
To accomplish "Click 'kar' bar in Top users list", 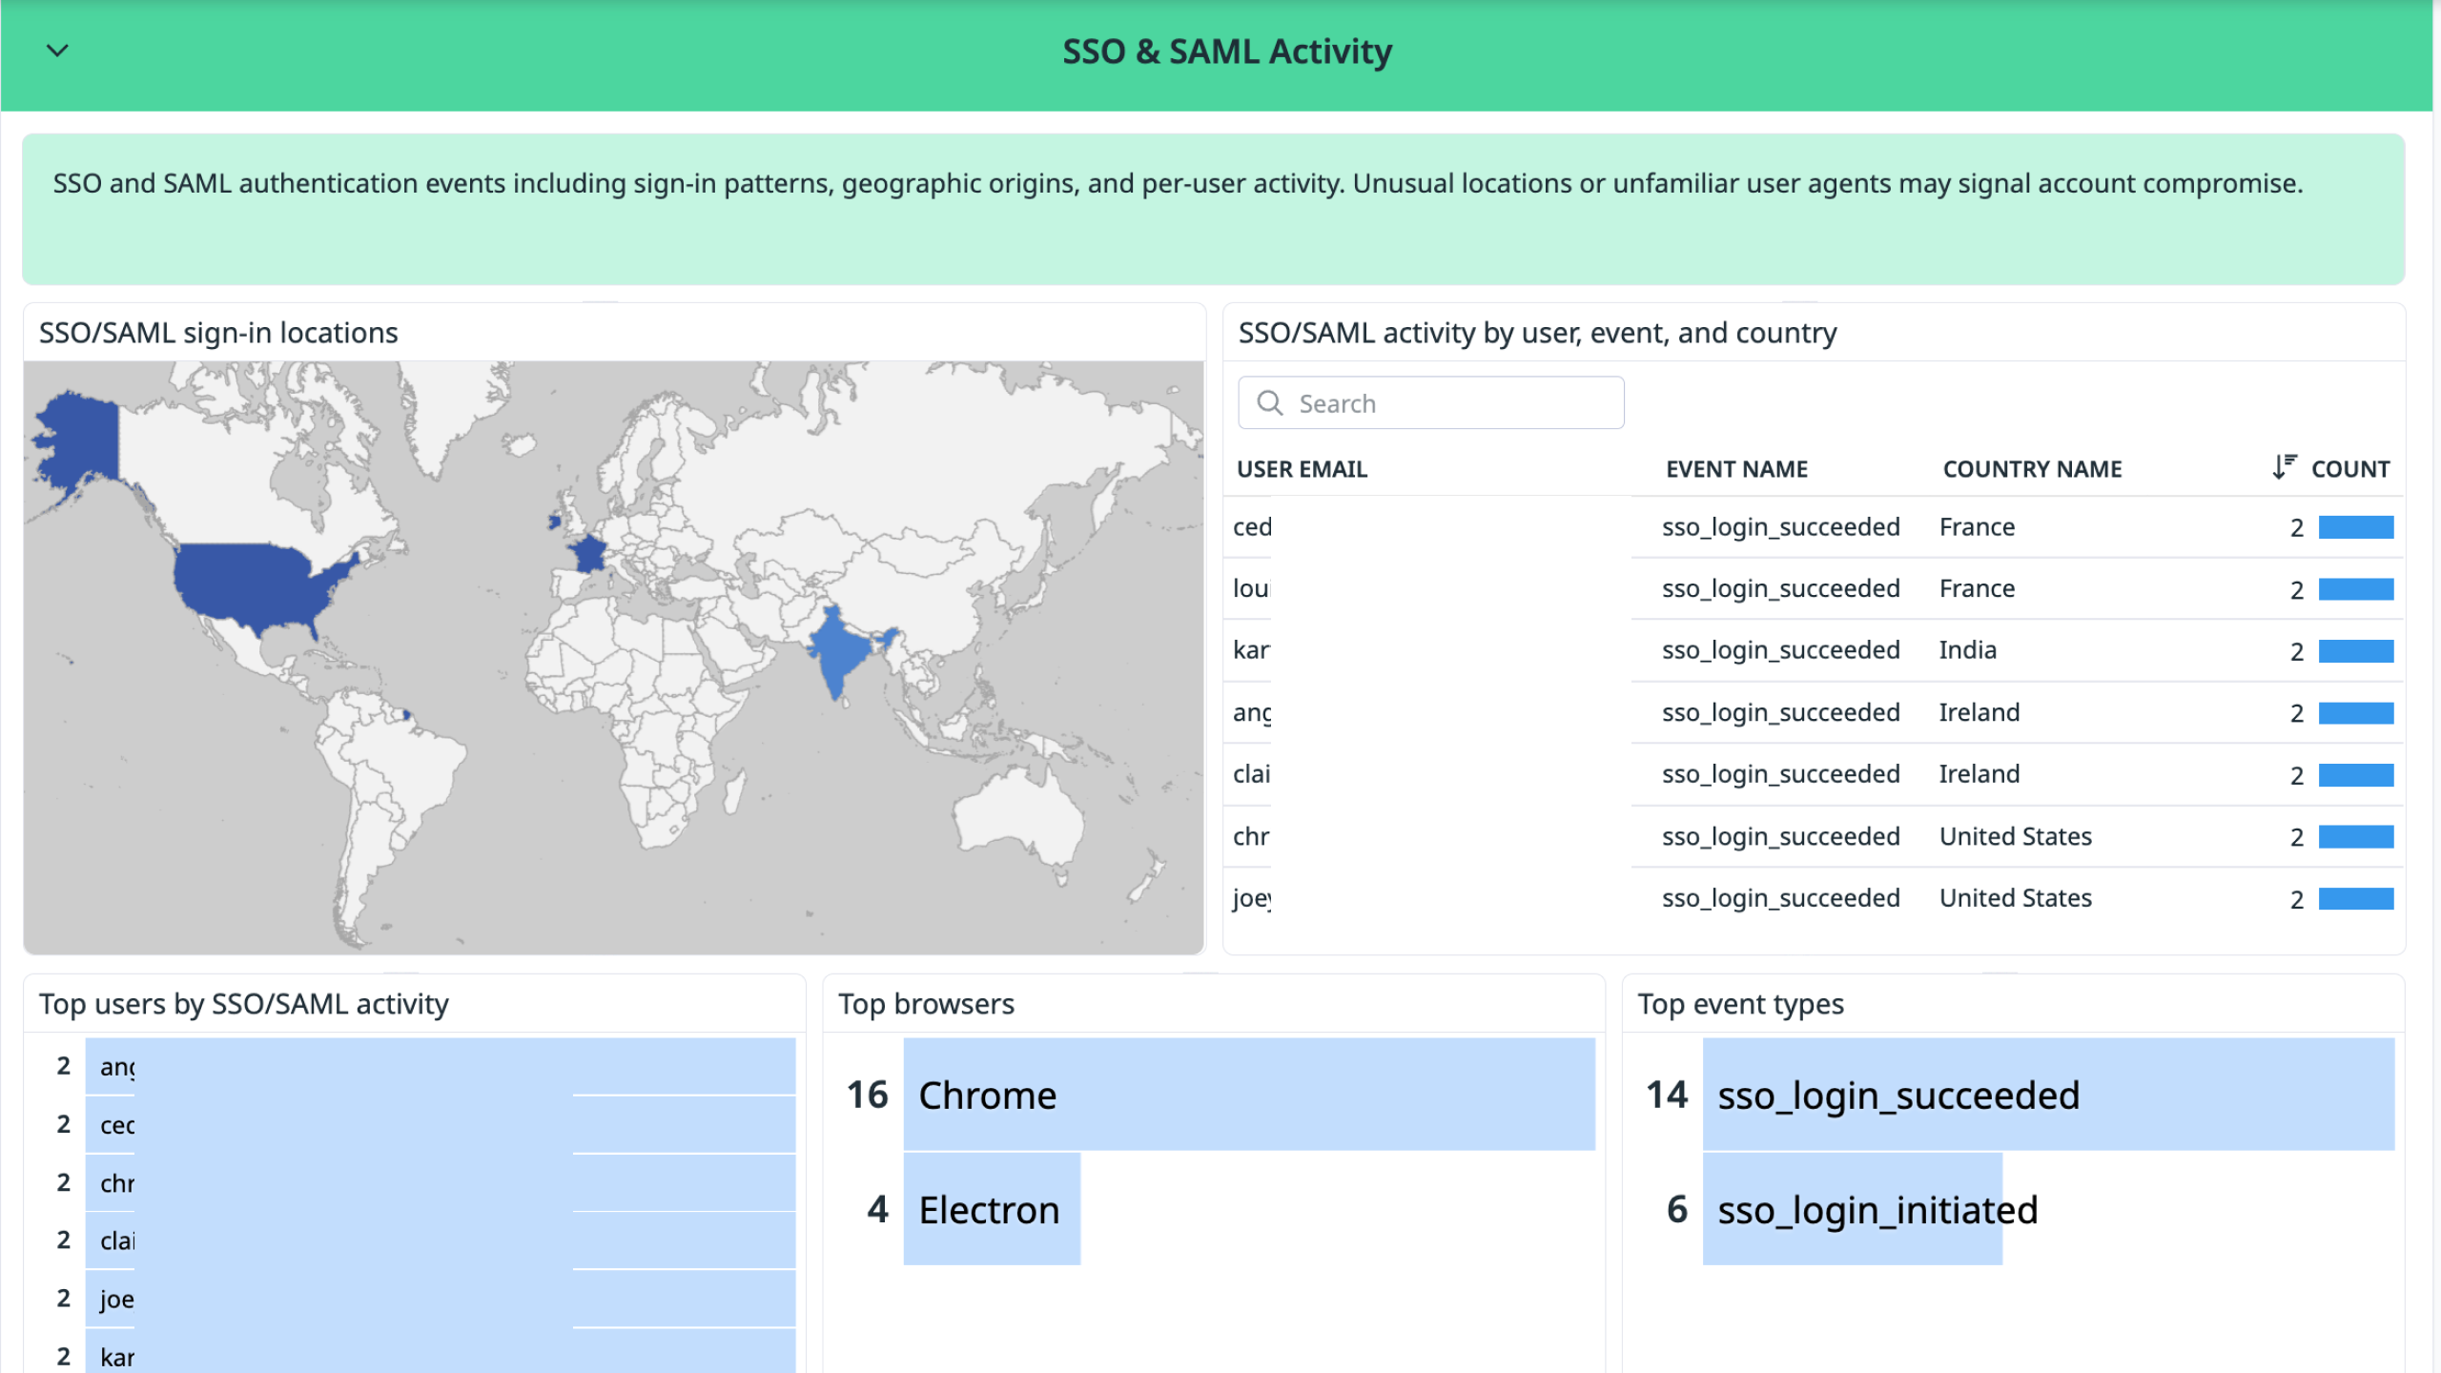I will 441,1353.
